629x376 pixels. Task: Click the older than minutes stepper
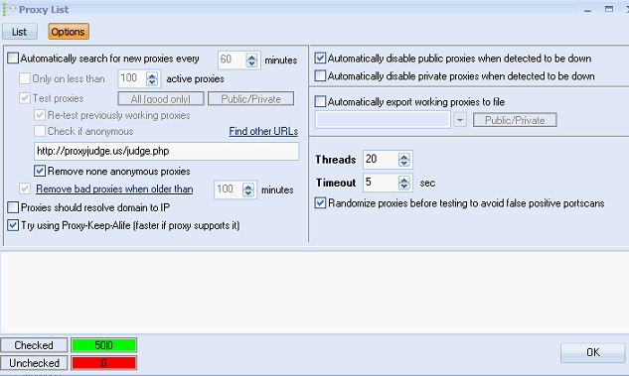coord(247,189)
